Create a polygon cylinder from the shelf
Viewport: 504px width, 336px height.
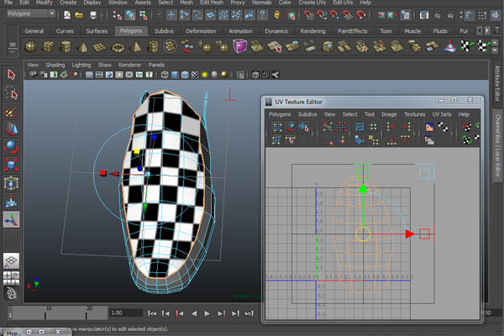66,47
